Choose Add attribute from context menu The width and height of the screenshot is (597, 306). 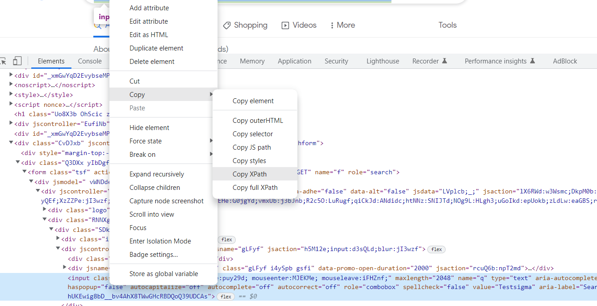[163, 8]
